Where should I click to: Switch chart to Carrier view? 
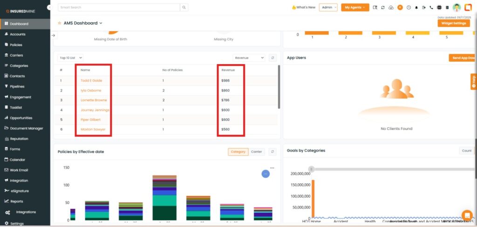[256, 152]
